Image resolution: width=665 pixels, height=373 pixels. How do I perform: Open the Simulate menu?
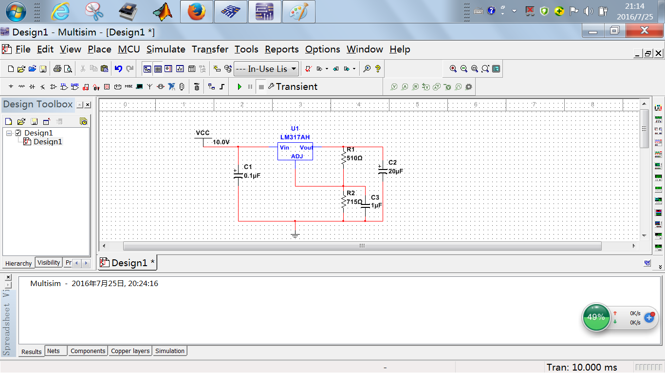click(x=166, y=50)
